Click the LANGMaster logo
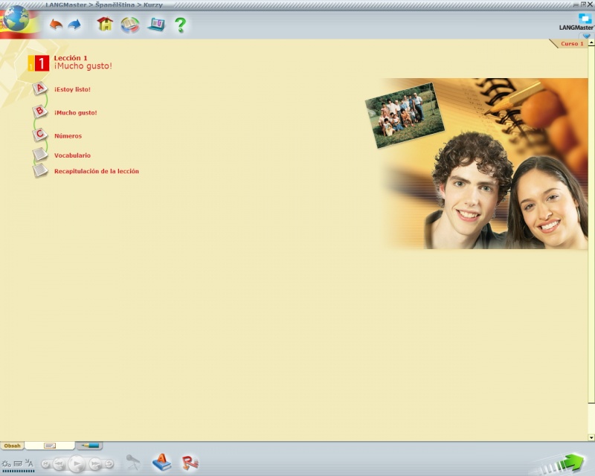Screen dimensions: 595x476 pos(577,22)
